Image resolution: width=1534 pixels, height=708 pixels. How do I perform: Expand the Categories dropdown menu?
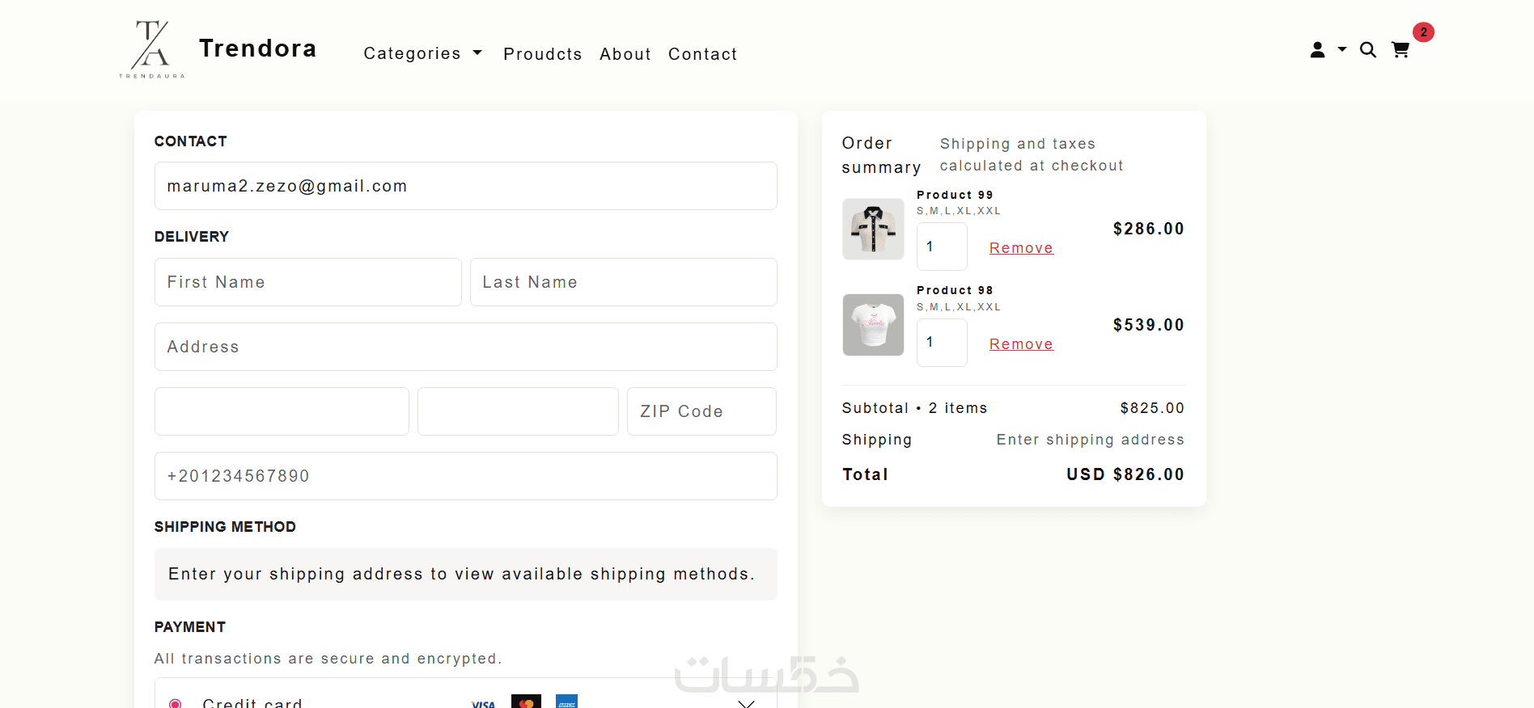[422, 53]
